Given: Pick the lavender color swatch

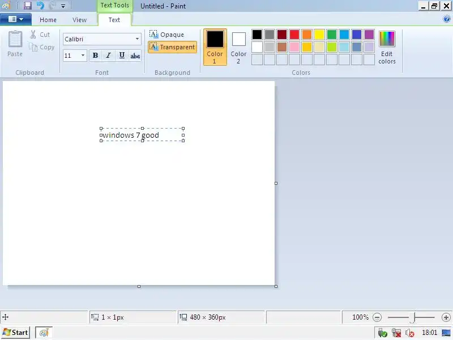Looking at the screenshot, I should pyautogui.click(x=369, y=47).
